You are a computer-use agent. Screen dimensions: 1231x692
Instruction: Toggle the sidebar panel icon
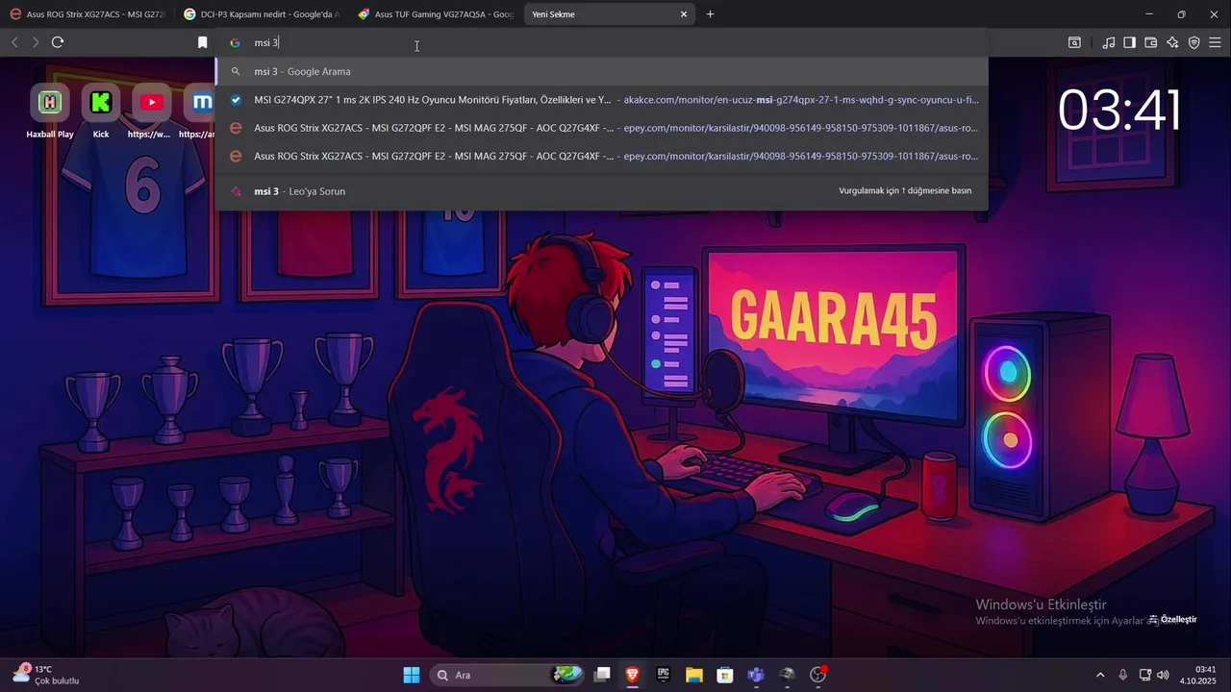[1130, 42]
